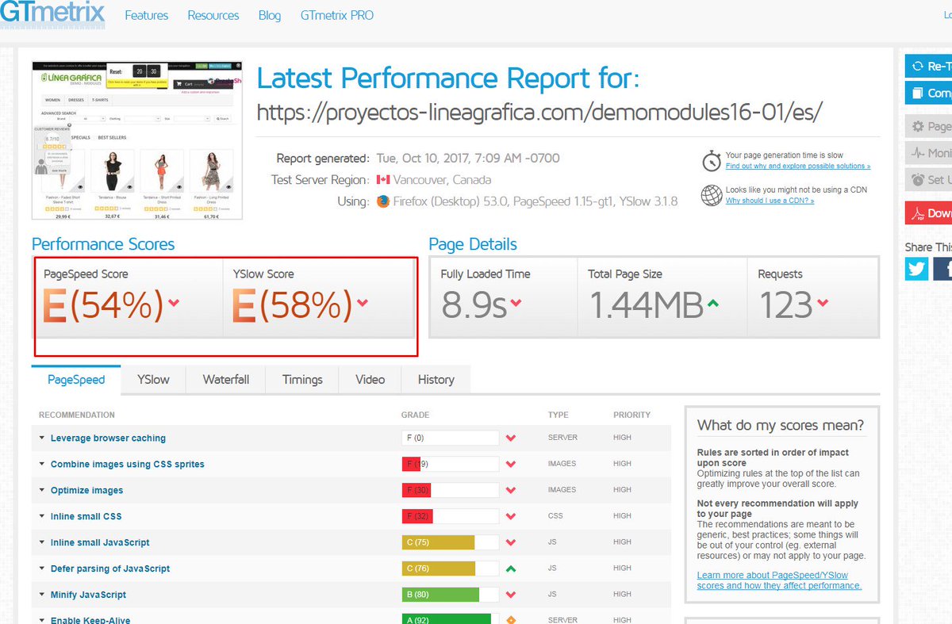
Task: Click the Fully Loaded Time 8.9s value
Action: [474, 306]
